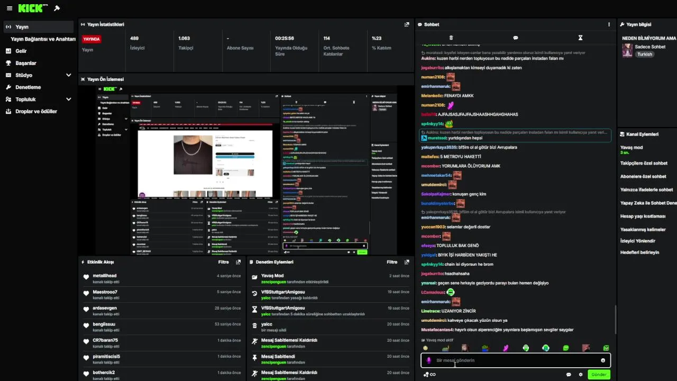Click the green Gönder button
Screen dimensions: 677x381
[599, 375]
